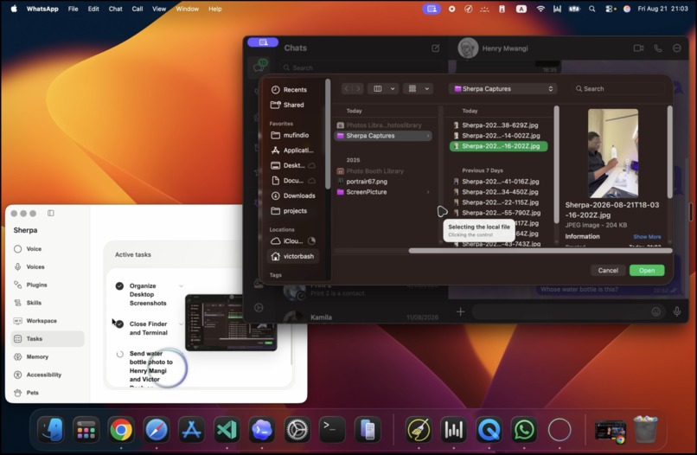Open Henry Mwangi's profile picture
Screen dimensions: 697x455
pos(468,48)
